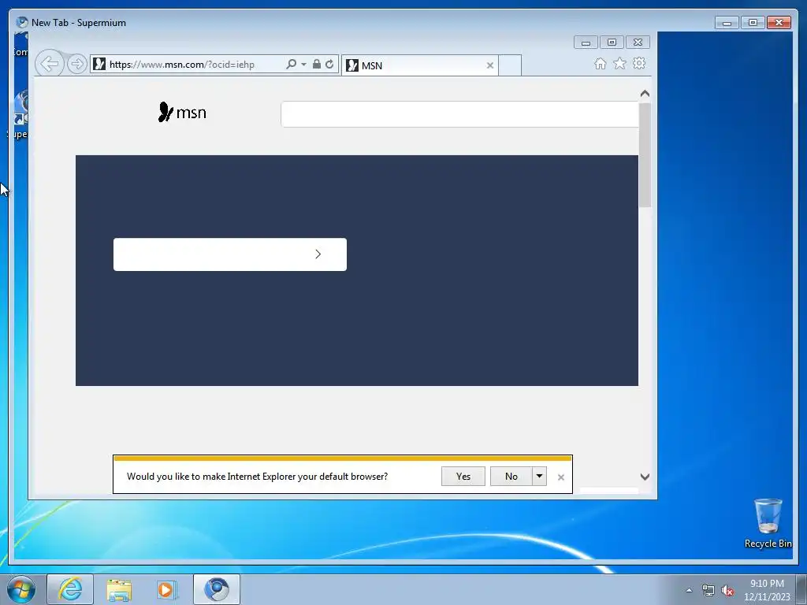
Task: Click the IE forward arrow button
Action: pos(76,64)
